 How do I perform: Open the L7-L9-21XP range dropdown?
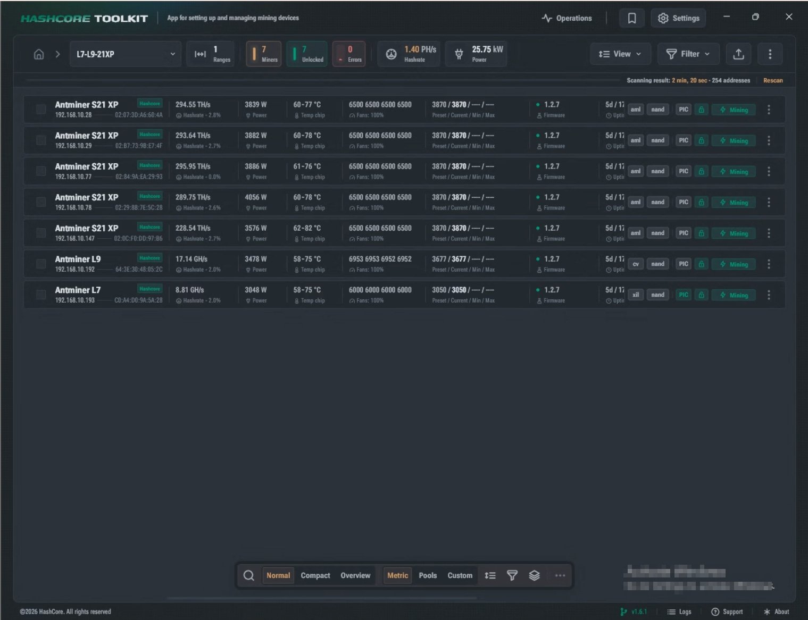pos(125,54)
